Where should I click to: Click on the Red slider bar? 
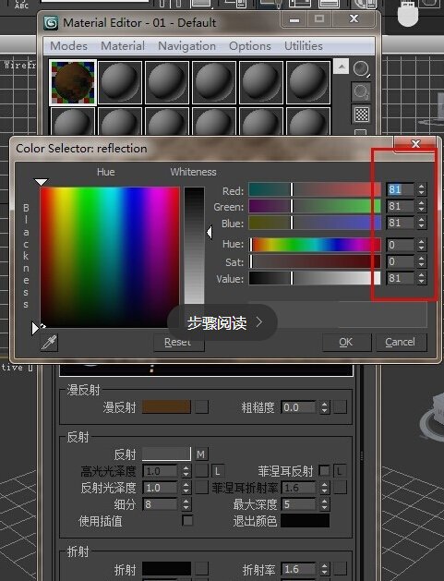[x=315, y=189]
